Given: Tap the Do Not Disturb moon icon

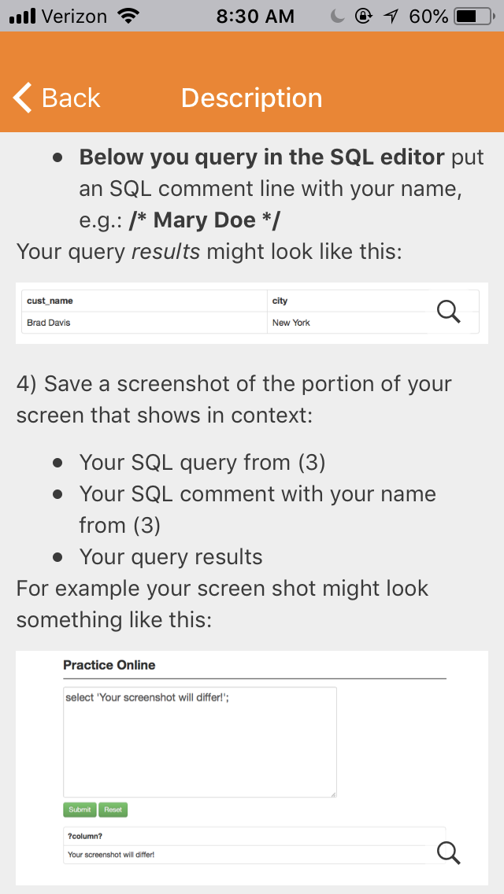Looking at the screenshot, I should click(339, 17).
